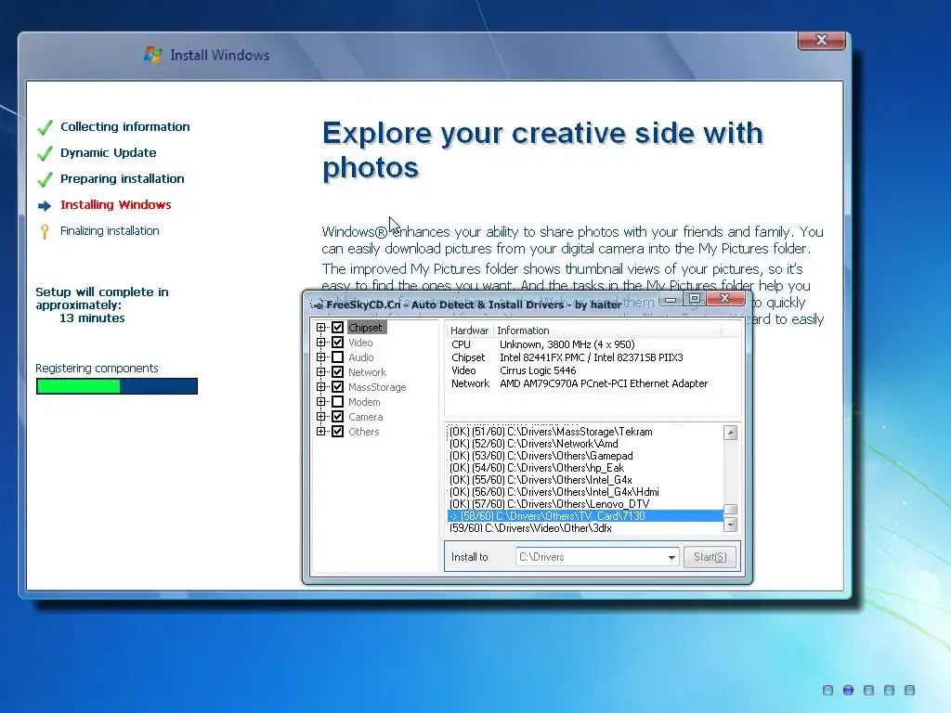
Task: Click the log list scrollbar thumb
Action: point(731,510)
